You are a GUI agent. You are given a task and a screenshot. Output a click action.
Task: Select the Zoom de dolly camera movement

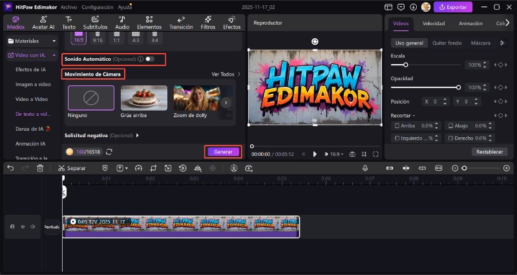click(x=196, y=98)
